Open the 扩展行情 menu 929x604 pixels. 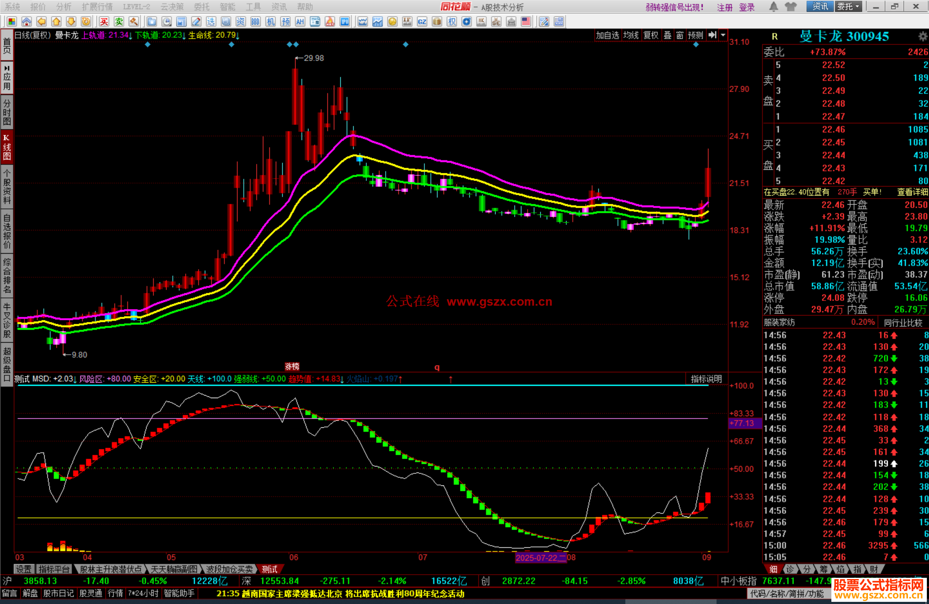pyautogui.click(x=97, y=7)
